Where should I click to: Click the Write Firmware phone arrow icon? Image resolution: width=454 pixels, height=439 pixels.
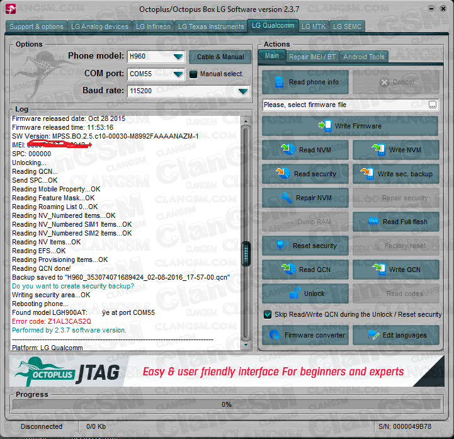tap(325, 126)
